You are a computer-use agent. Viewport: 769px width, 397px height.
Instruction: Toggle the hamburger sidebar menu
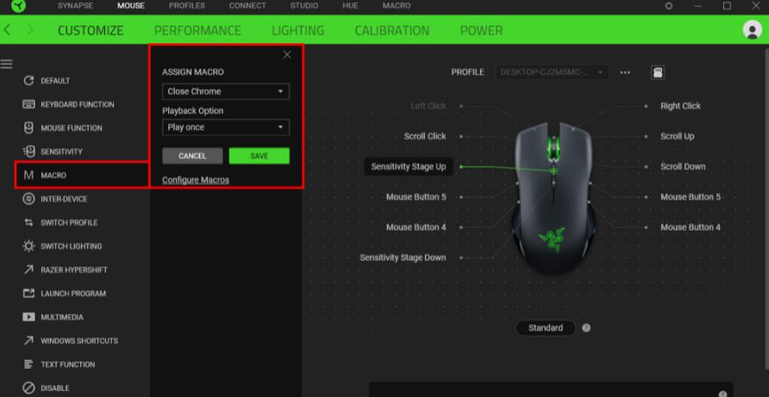7,65
